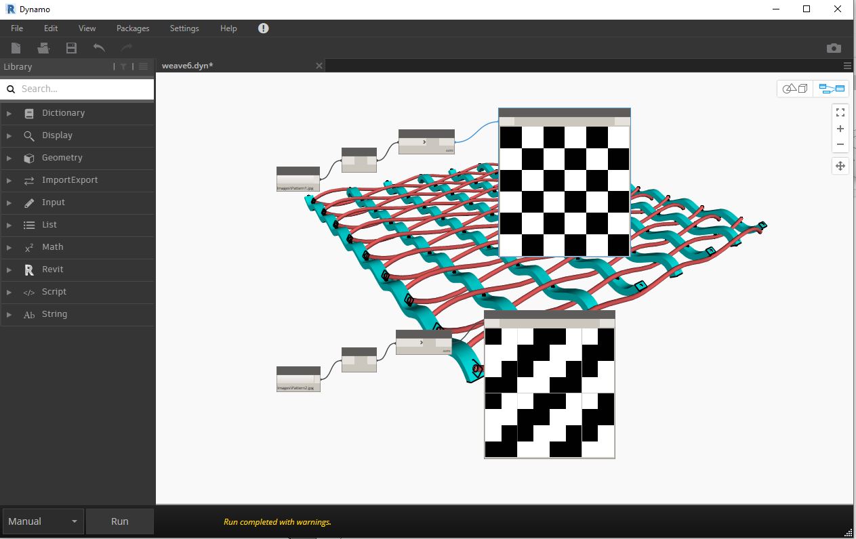Image resolution: width=856 pixels, height=539 pixels.
Task: Create a new file with the New icon
Action: pyautogui.click(x=16, y=47)
